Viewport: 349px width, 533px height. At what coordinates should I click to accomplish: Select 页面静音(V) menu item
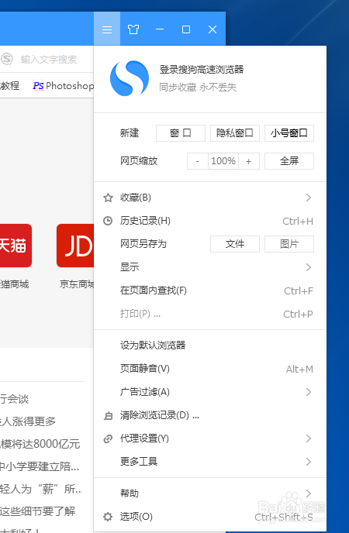[x=210, y=369]
